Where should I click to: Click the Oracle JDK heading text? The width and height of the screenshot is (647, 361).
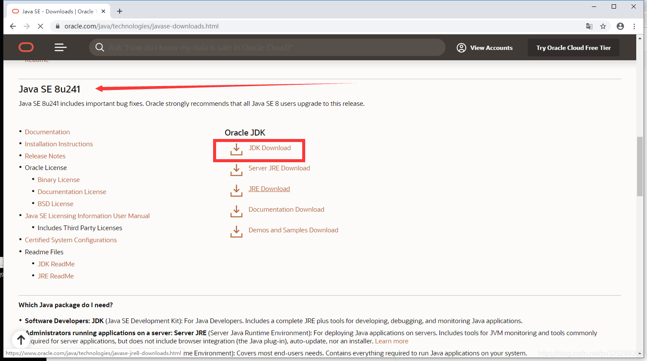(245, 133)
